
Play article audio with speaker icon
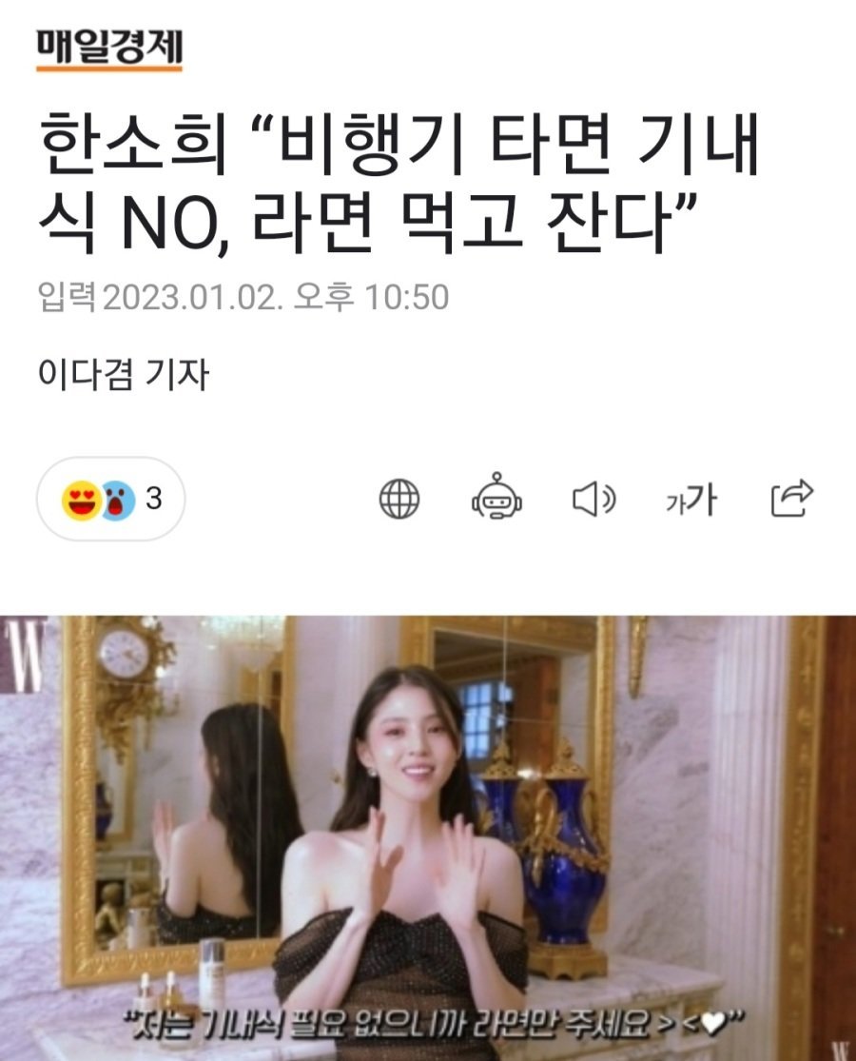[x=593, y=500]
